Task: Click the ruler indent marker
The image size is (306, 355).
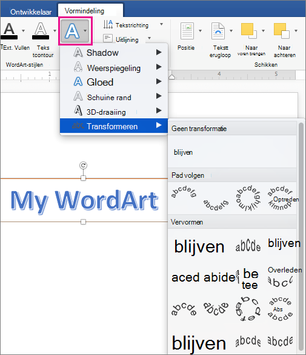Action: point(171,77)
